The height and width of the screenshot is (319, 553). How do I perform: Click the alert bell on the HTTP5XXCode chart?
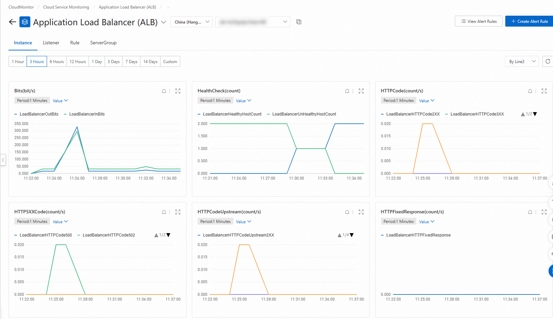click(x=164, y=212)
